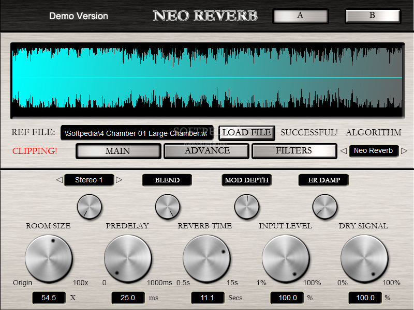
Task: Click the predelay value 25.0
Action: click(128, 298)
